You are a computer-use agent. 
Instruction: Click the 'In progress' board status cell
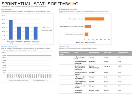coord(107,66)
